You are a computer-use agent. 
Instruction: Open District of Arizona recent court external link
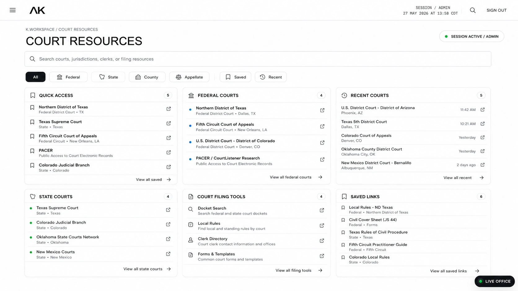click(482, 110)
